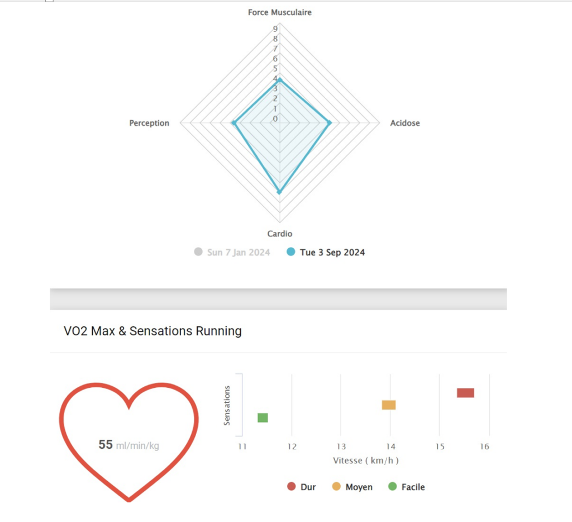Select the Force Musculaire radar data point

tap(280, 80)
